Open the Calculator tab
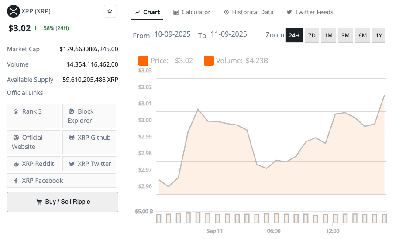 tap(192, 12)
